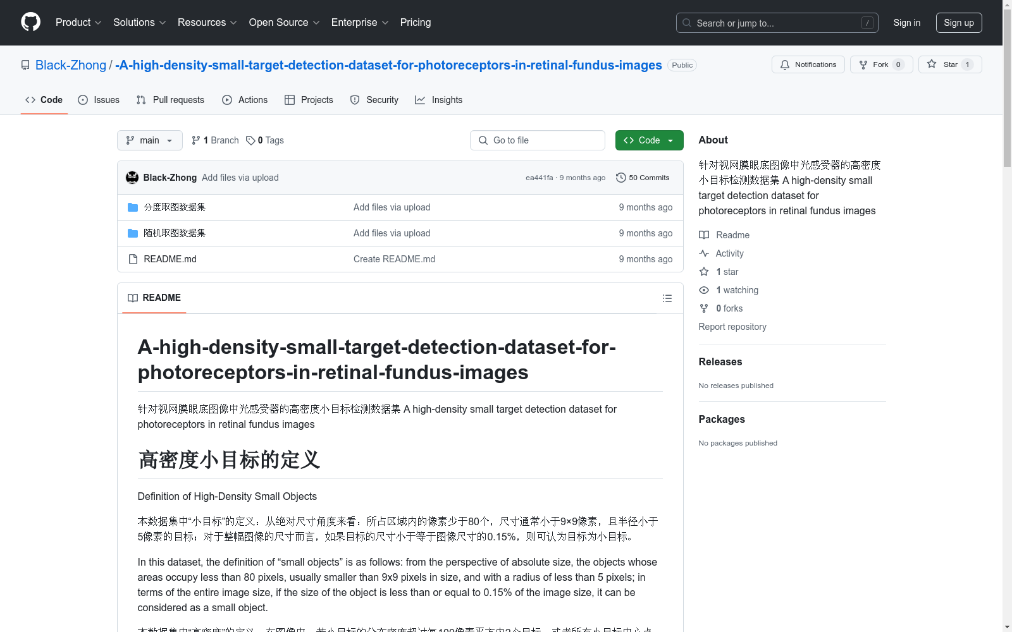Open the 随机取图数据集 folder
The height and width of the screenshot is (632, 1012).
175,233
